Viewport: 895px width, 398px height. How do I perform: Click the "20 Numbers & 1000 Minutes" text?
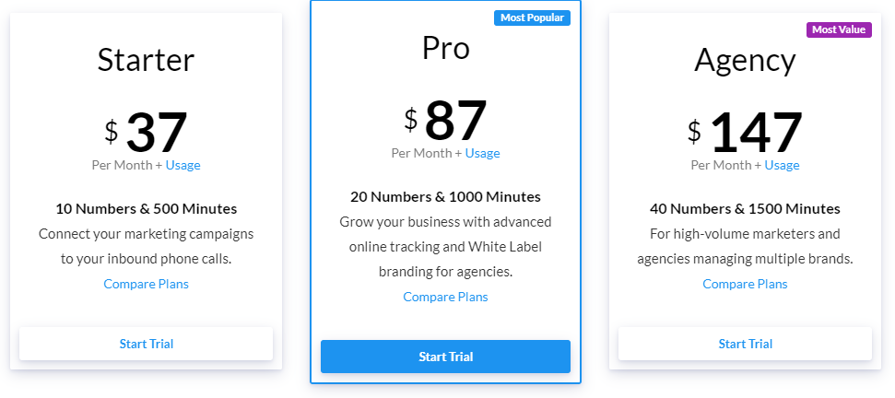[445, 196]
